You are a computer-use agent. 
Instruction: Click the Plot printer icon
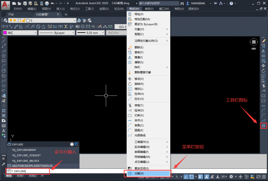coord(47,3)
